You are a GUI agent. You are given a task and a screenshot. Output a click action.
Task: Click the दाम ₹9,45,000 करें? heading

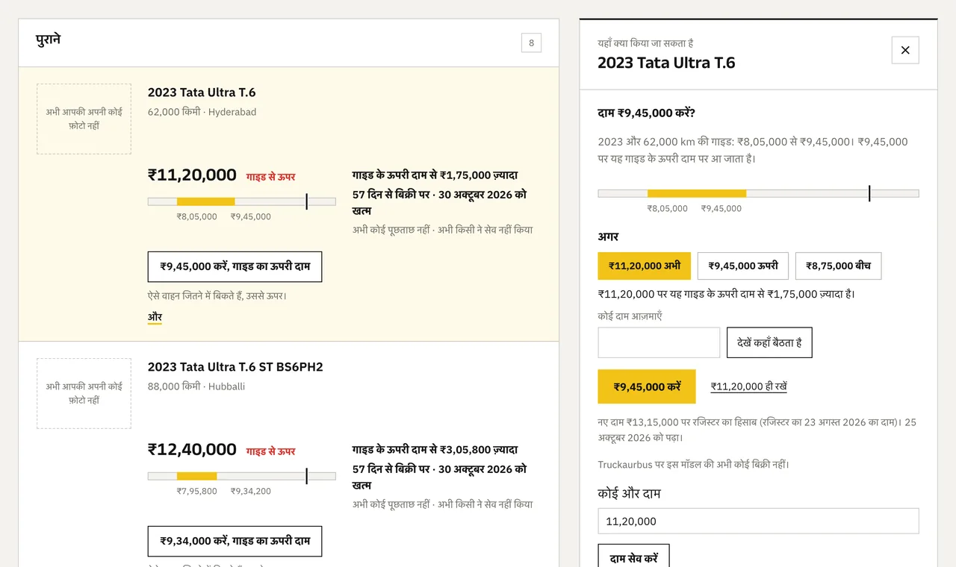647,113
